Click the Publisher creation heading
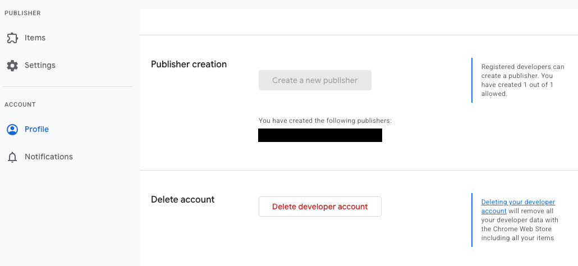The image size is (578, 266). click(x=189, y=64)
